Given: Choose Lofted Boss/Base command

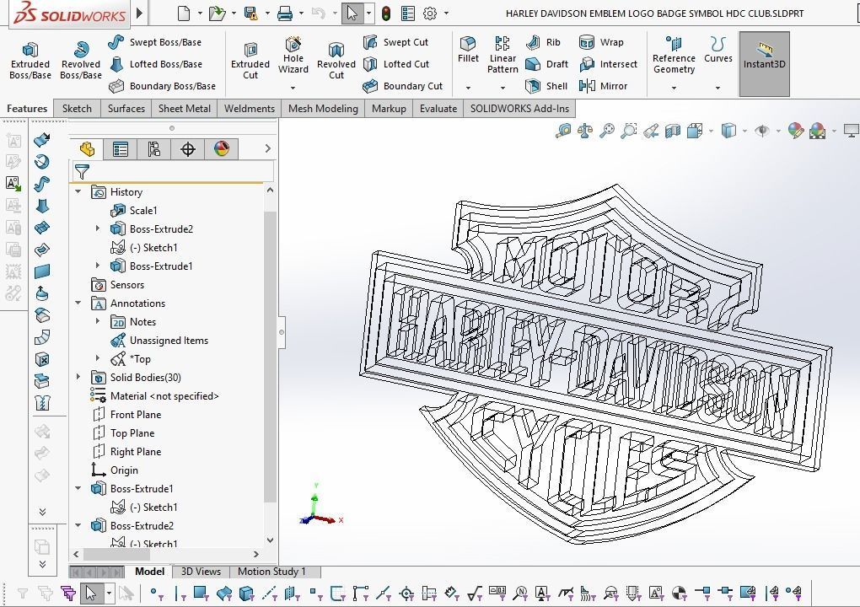Looking at the screenshot, I should pos(156,64).
